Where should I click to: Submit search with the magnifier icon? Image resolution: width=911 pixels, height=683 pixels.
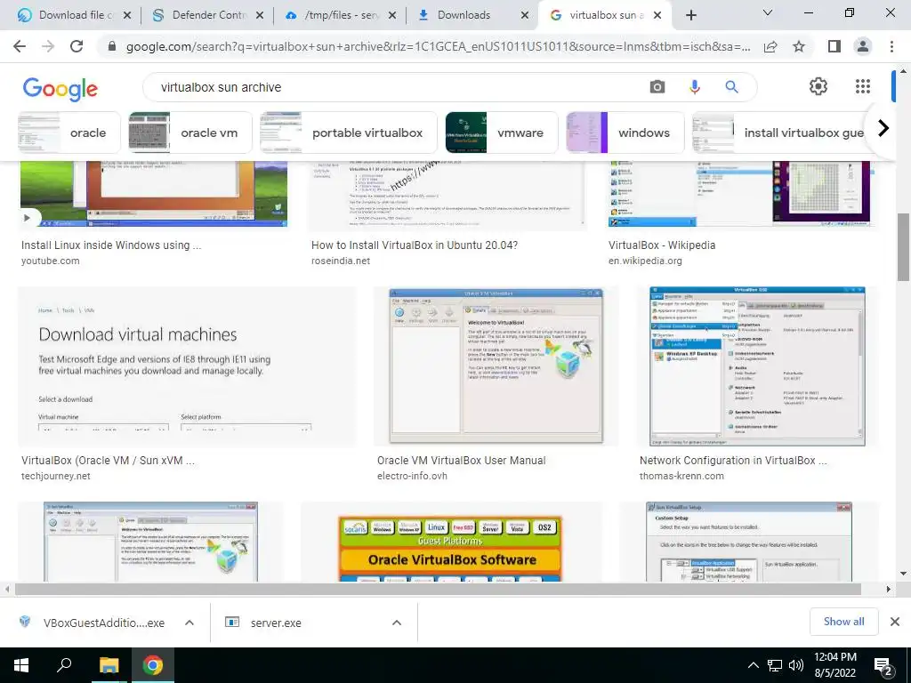click(x=731, y=87)
